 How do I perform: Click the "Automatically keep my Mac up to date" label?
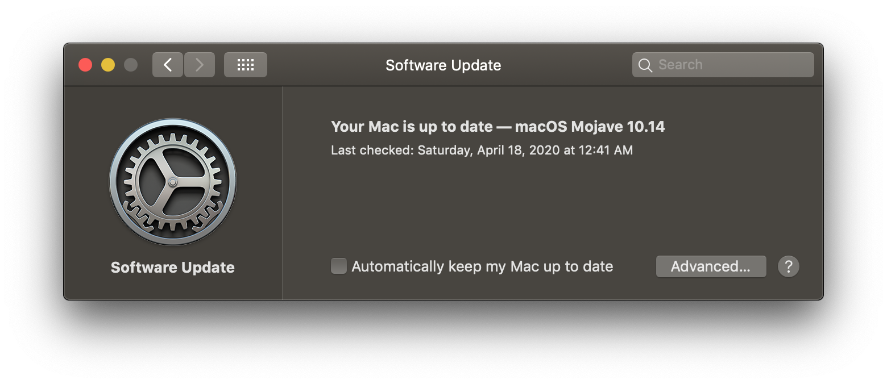[482, 266]
